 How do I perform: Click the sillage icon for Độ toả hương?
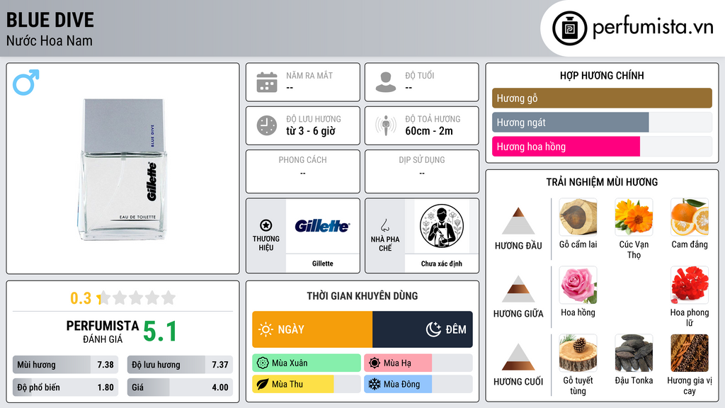pyautogui.click(x=386, y=125)
